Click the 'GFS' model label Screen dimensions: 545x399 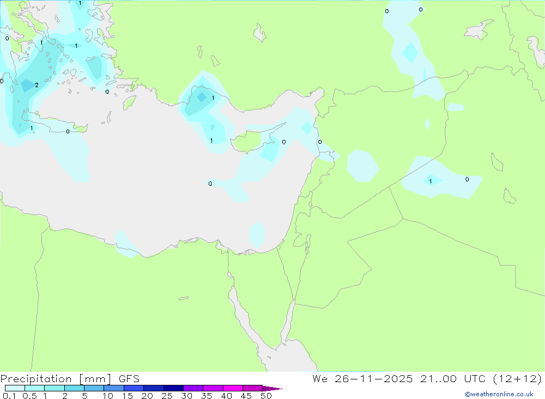click(x=129, y=379)
